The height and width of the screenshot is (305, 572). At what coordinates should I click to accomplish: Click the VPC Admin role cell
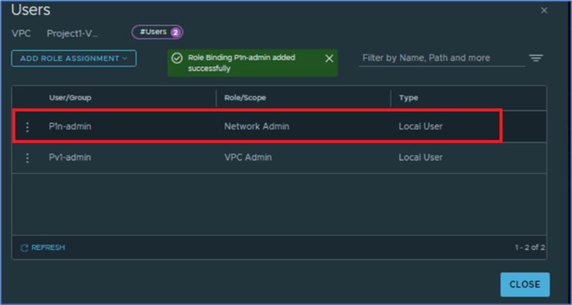point(248,158)
